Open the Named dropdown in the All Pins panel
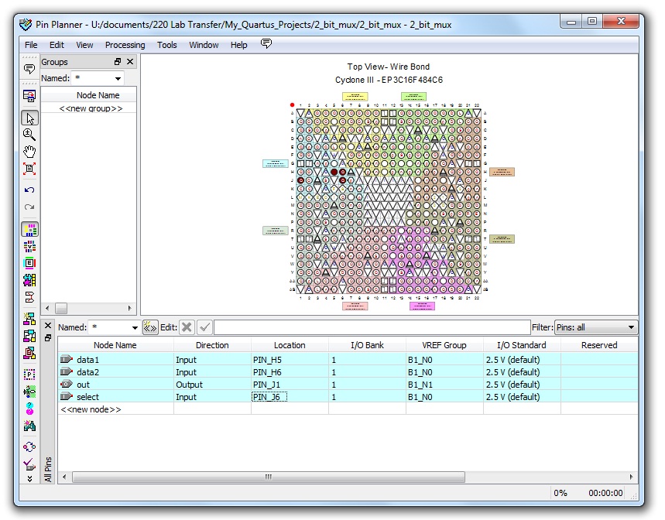This screenshot has width=665, height=520. click(x=135, y=327)
